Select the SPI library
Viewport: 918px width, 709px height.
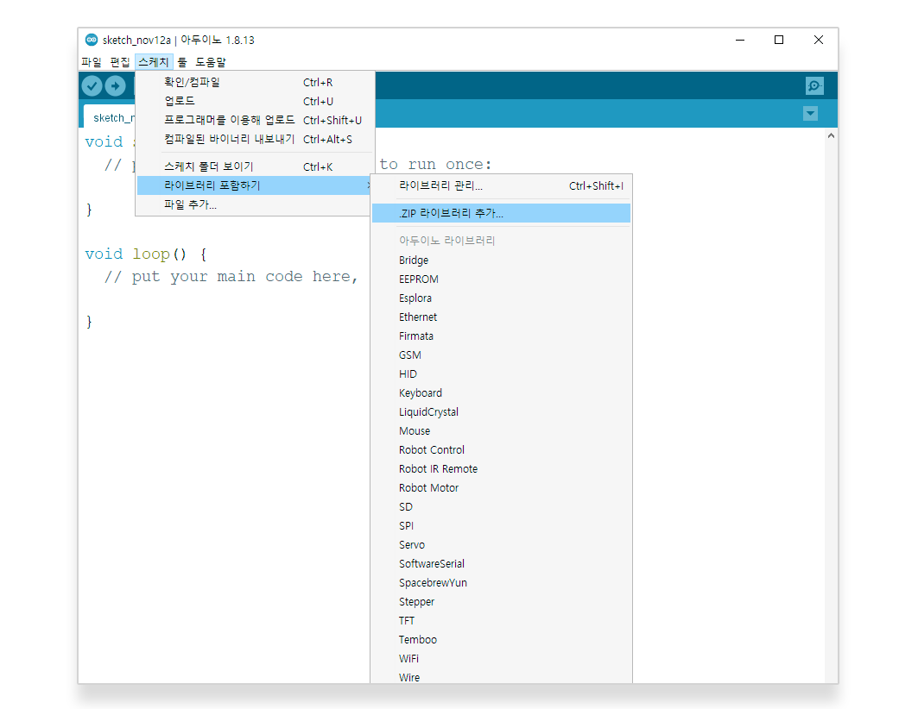coord(501,526)
